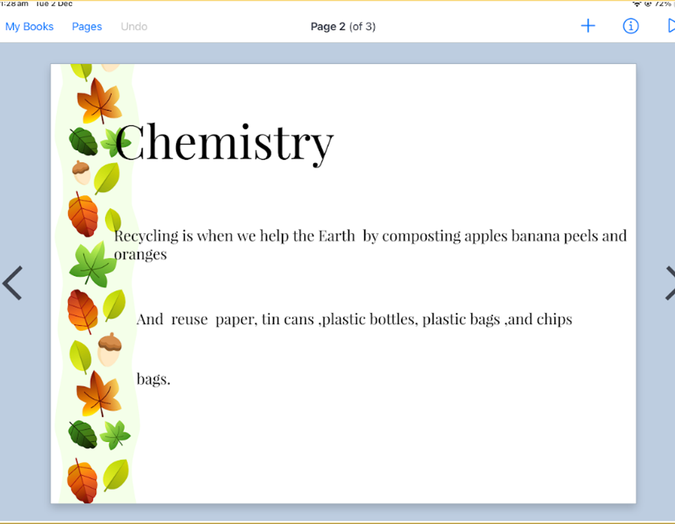Open the Pages overview
The width and height of the screenshot is (675, 524).
coord(87,26)
